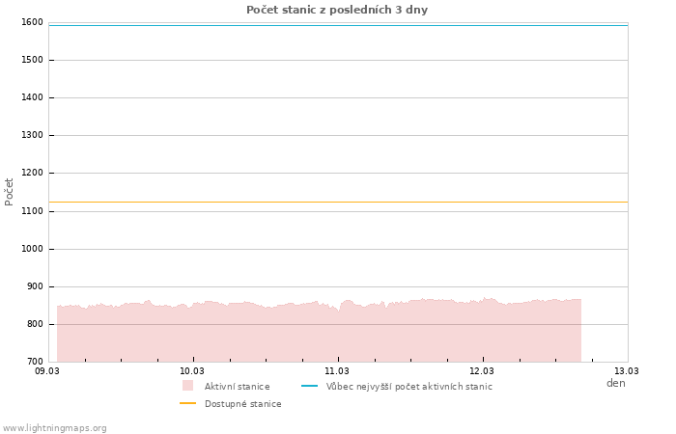This screenshot has width=676, height=434.
Task: Click the 12.03 date tick label
Action: [x=482, y=370]
